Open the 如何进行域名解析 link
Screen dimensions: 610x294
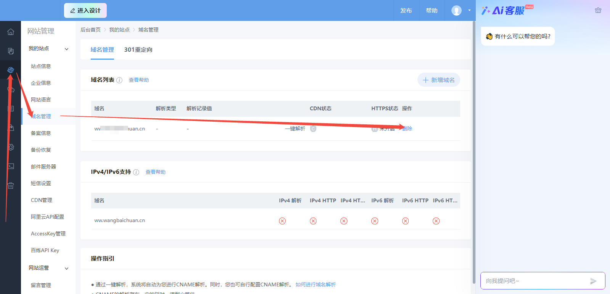[316, 284]
